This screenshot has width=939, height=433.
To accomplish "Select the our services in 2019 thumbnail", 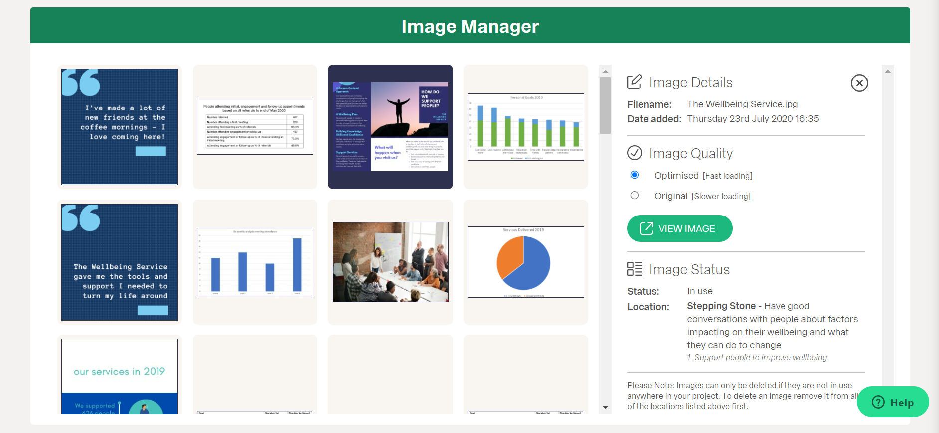I will click(120, 375).
